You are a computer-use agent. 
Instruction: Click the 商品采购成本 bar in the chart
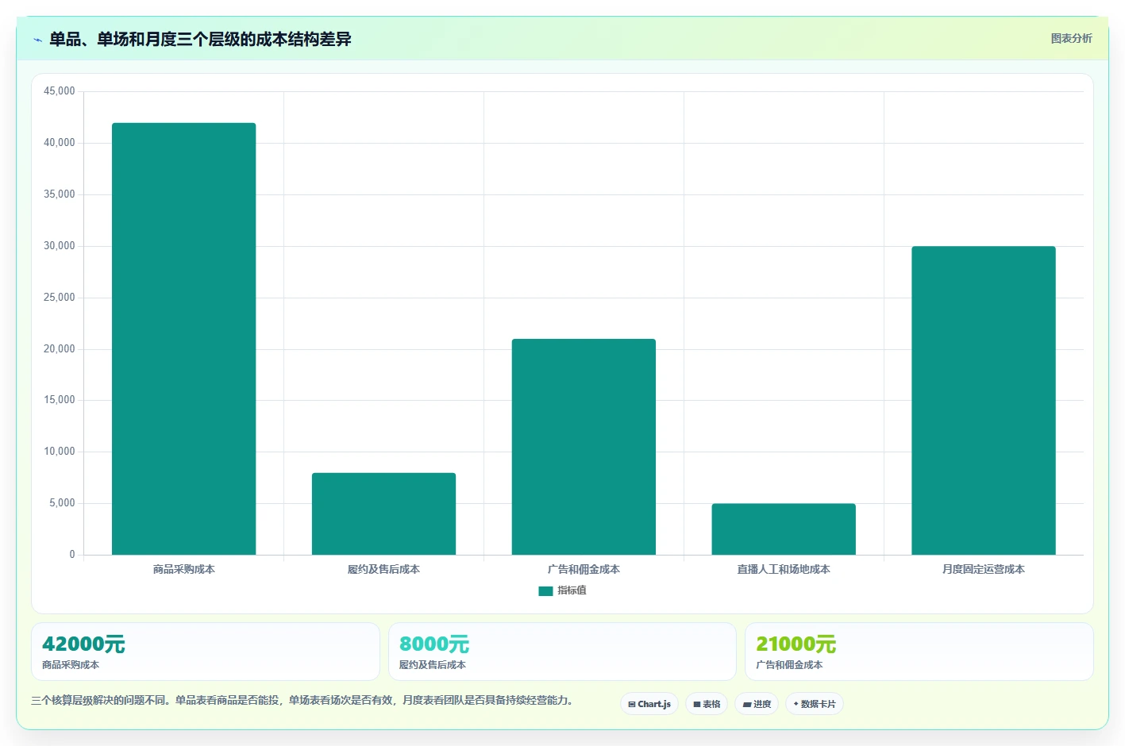tap(183, 339)
